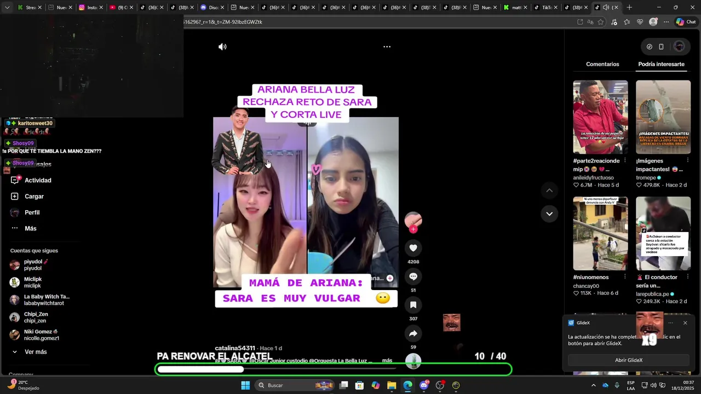Open File Explorer from the taskbar
Screen dimensions: 701x394
pyautogui.click(x=392, y=385)
